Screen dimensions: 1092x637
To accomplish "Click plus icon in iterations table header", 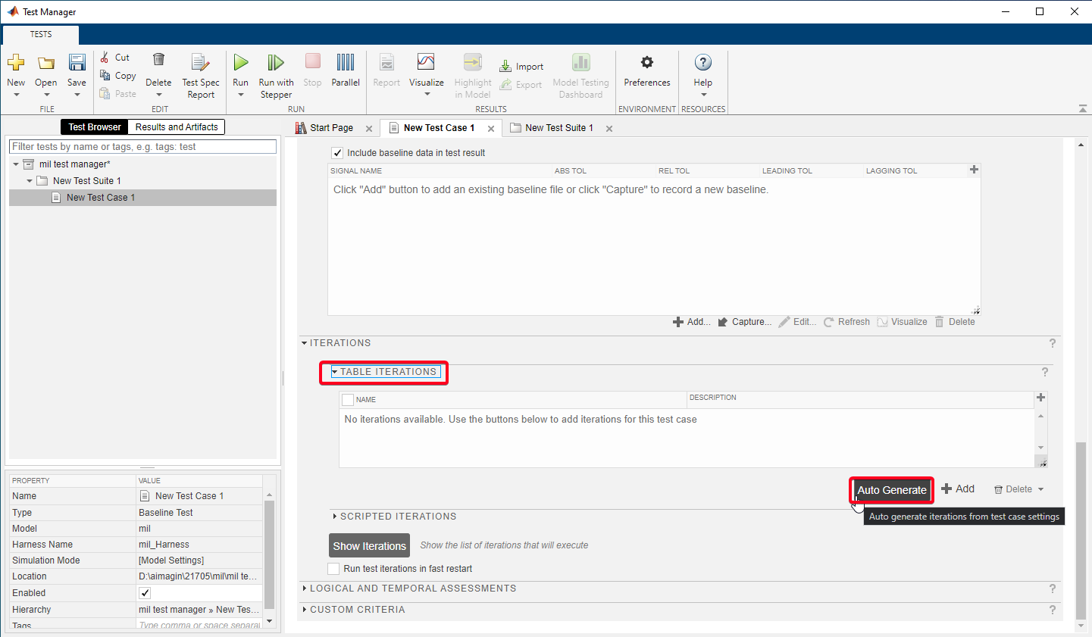I will (1040, 398).
